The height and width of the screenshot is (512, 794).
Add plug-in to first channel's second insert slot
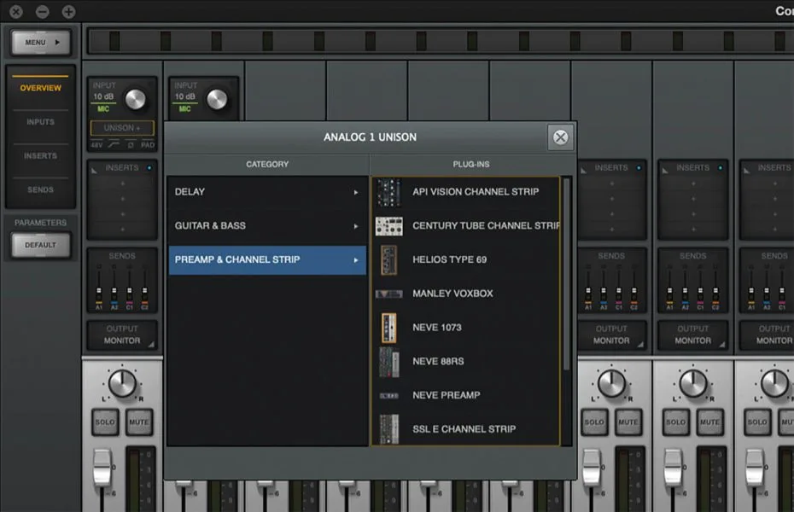click(122, 199)
